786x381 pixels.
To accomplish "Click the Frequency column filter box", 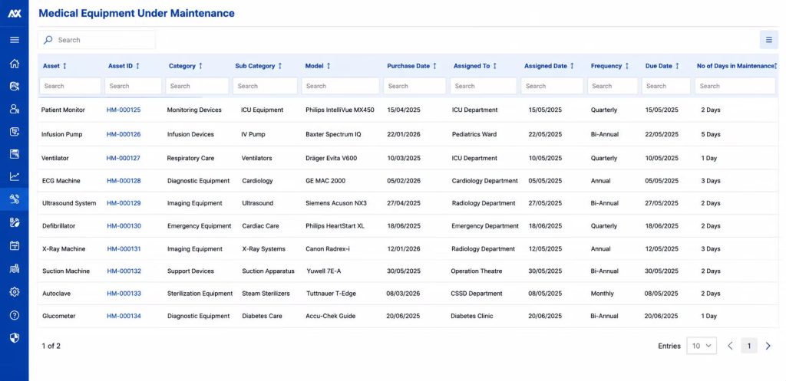I will tap(613, 86).
